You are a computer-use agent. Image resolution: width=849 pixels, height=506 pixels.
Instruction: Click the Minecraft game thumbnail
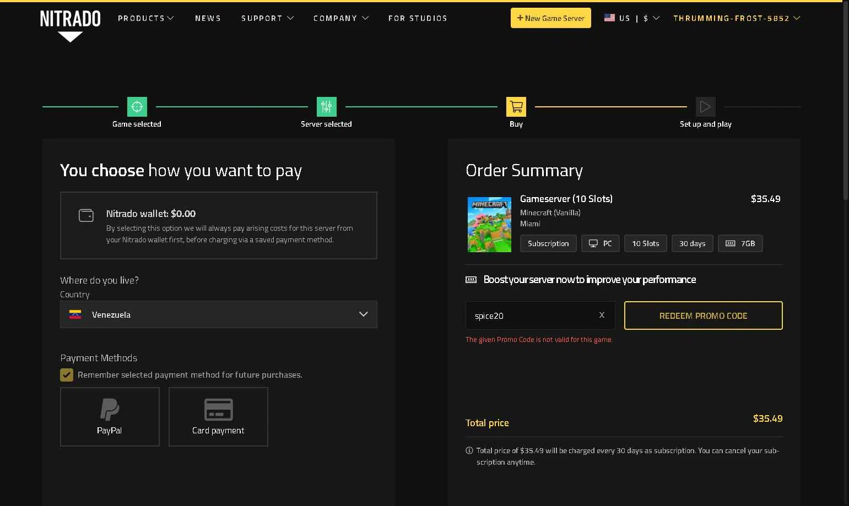(x=489, y=225)
